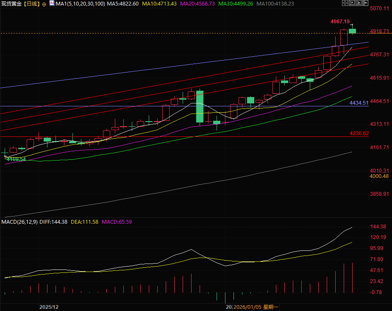Image resolution: width=392 pixels, height=311 pixels.
Task: Click the 4313.11 axis value
Action: 380,124
